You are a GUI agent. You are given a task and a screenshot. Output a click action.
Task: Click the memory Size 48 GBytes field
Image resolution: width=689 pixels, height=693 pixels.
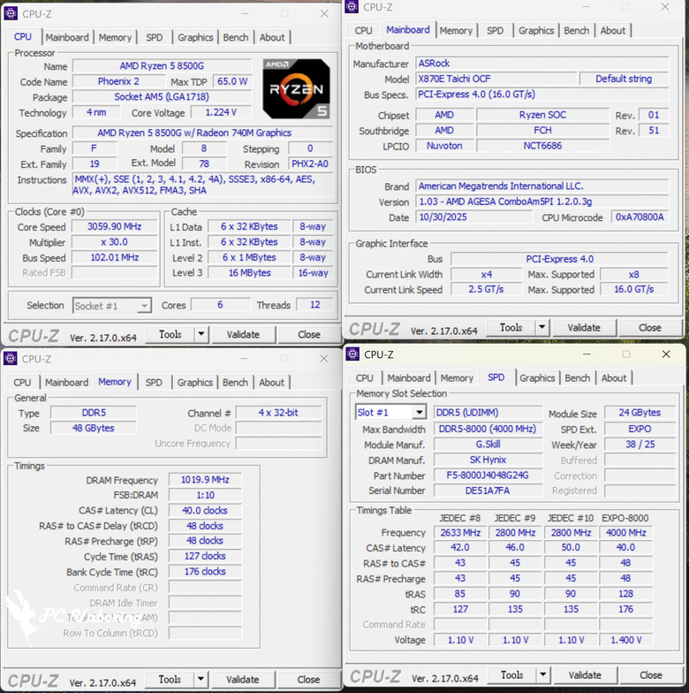94,428
